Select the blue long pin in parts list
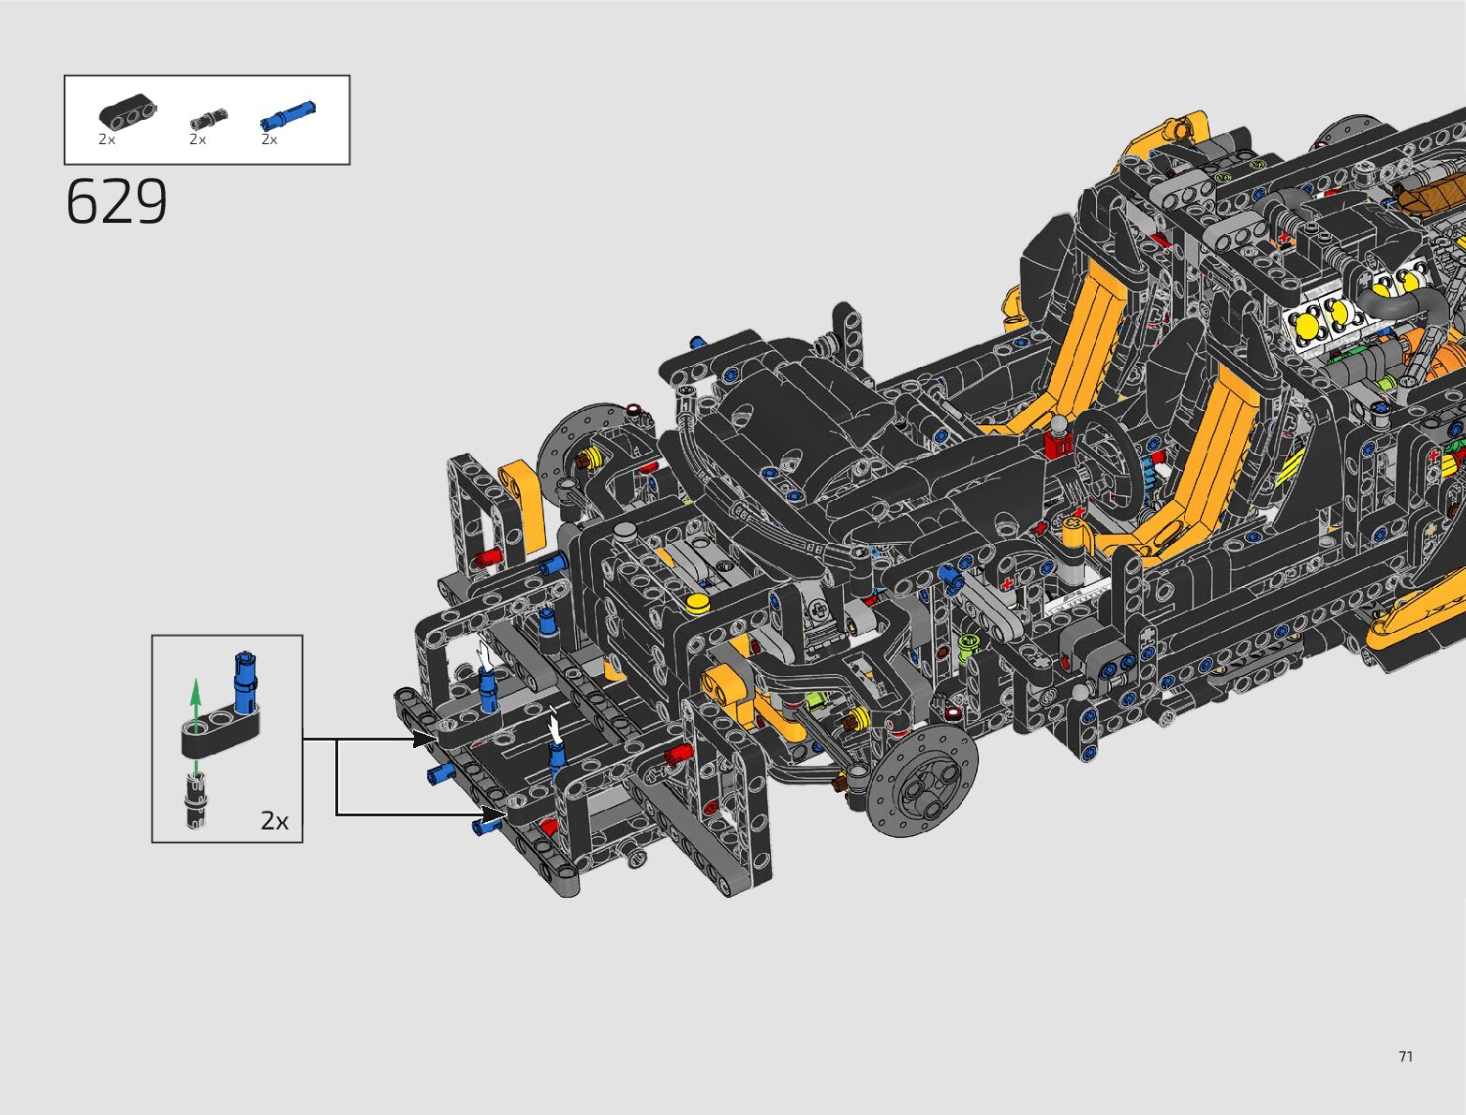 point(287,115)
